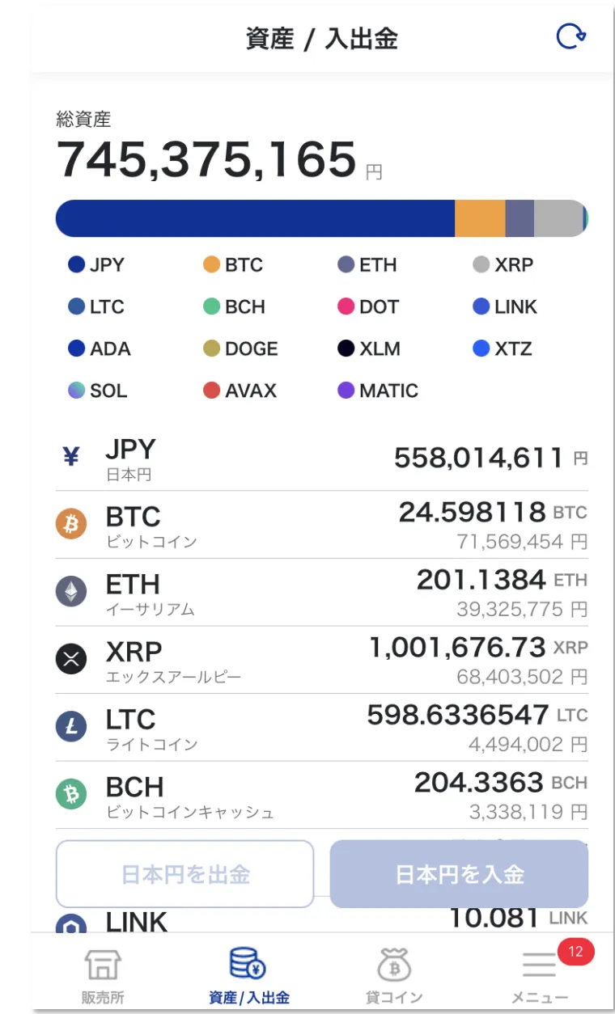
Task: Click the red AVAX legend dot
Action: pyautogui.click(x=212, y=391)
